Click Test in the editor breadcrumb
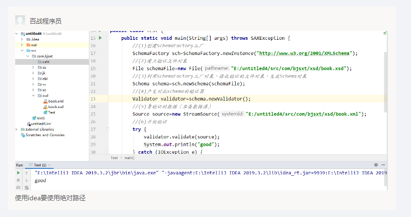Image resolution: width=411 pixels, height=217 pixels. coord(114,158)
